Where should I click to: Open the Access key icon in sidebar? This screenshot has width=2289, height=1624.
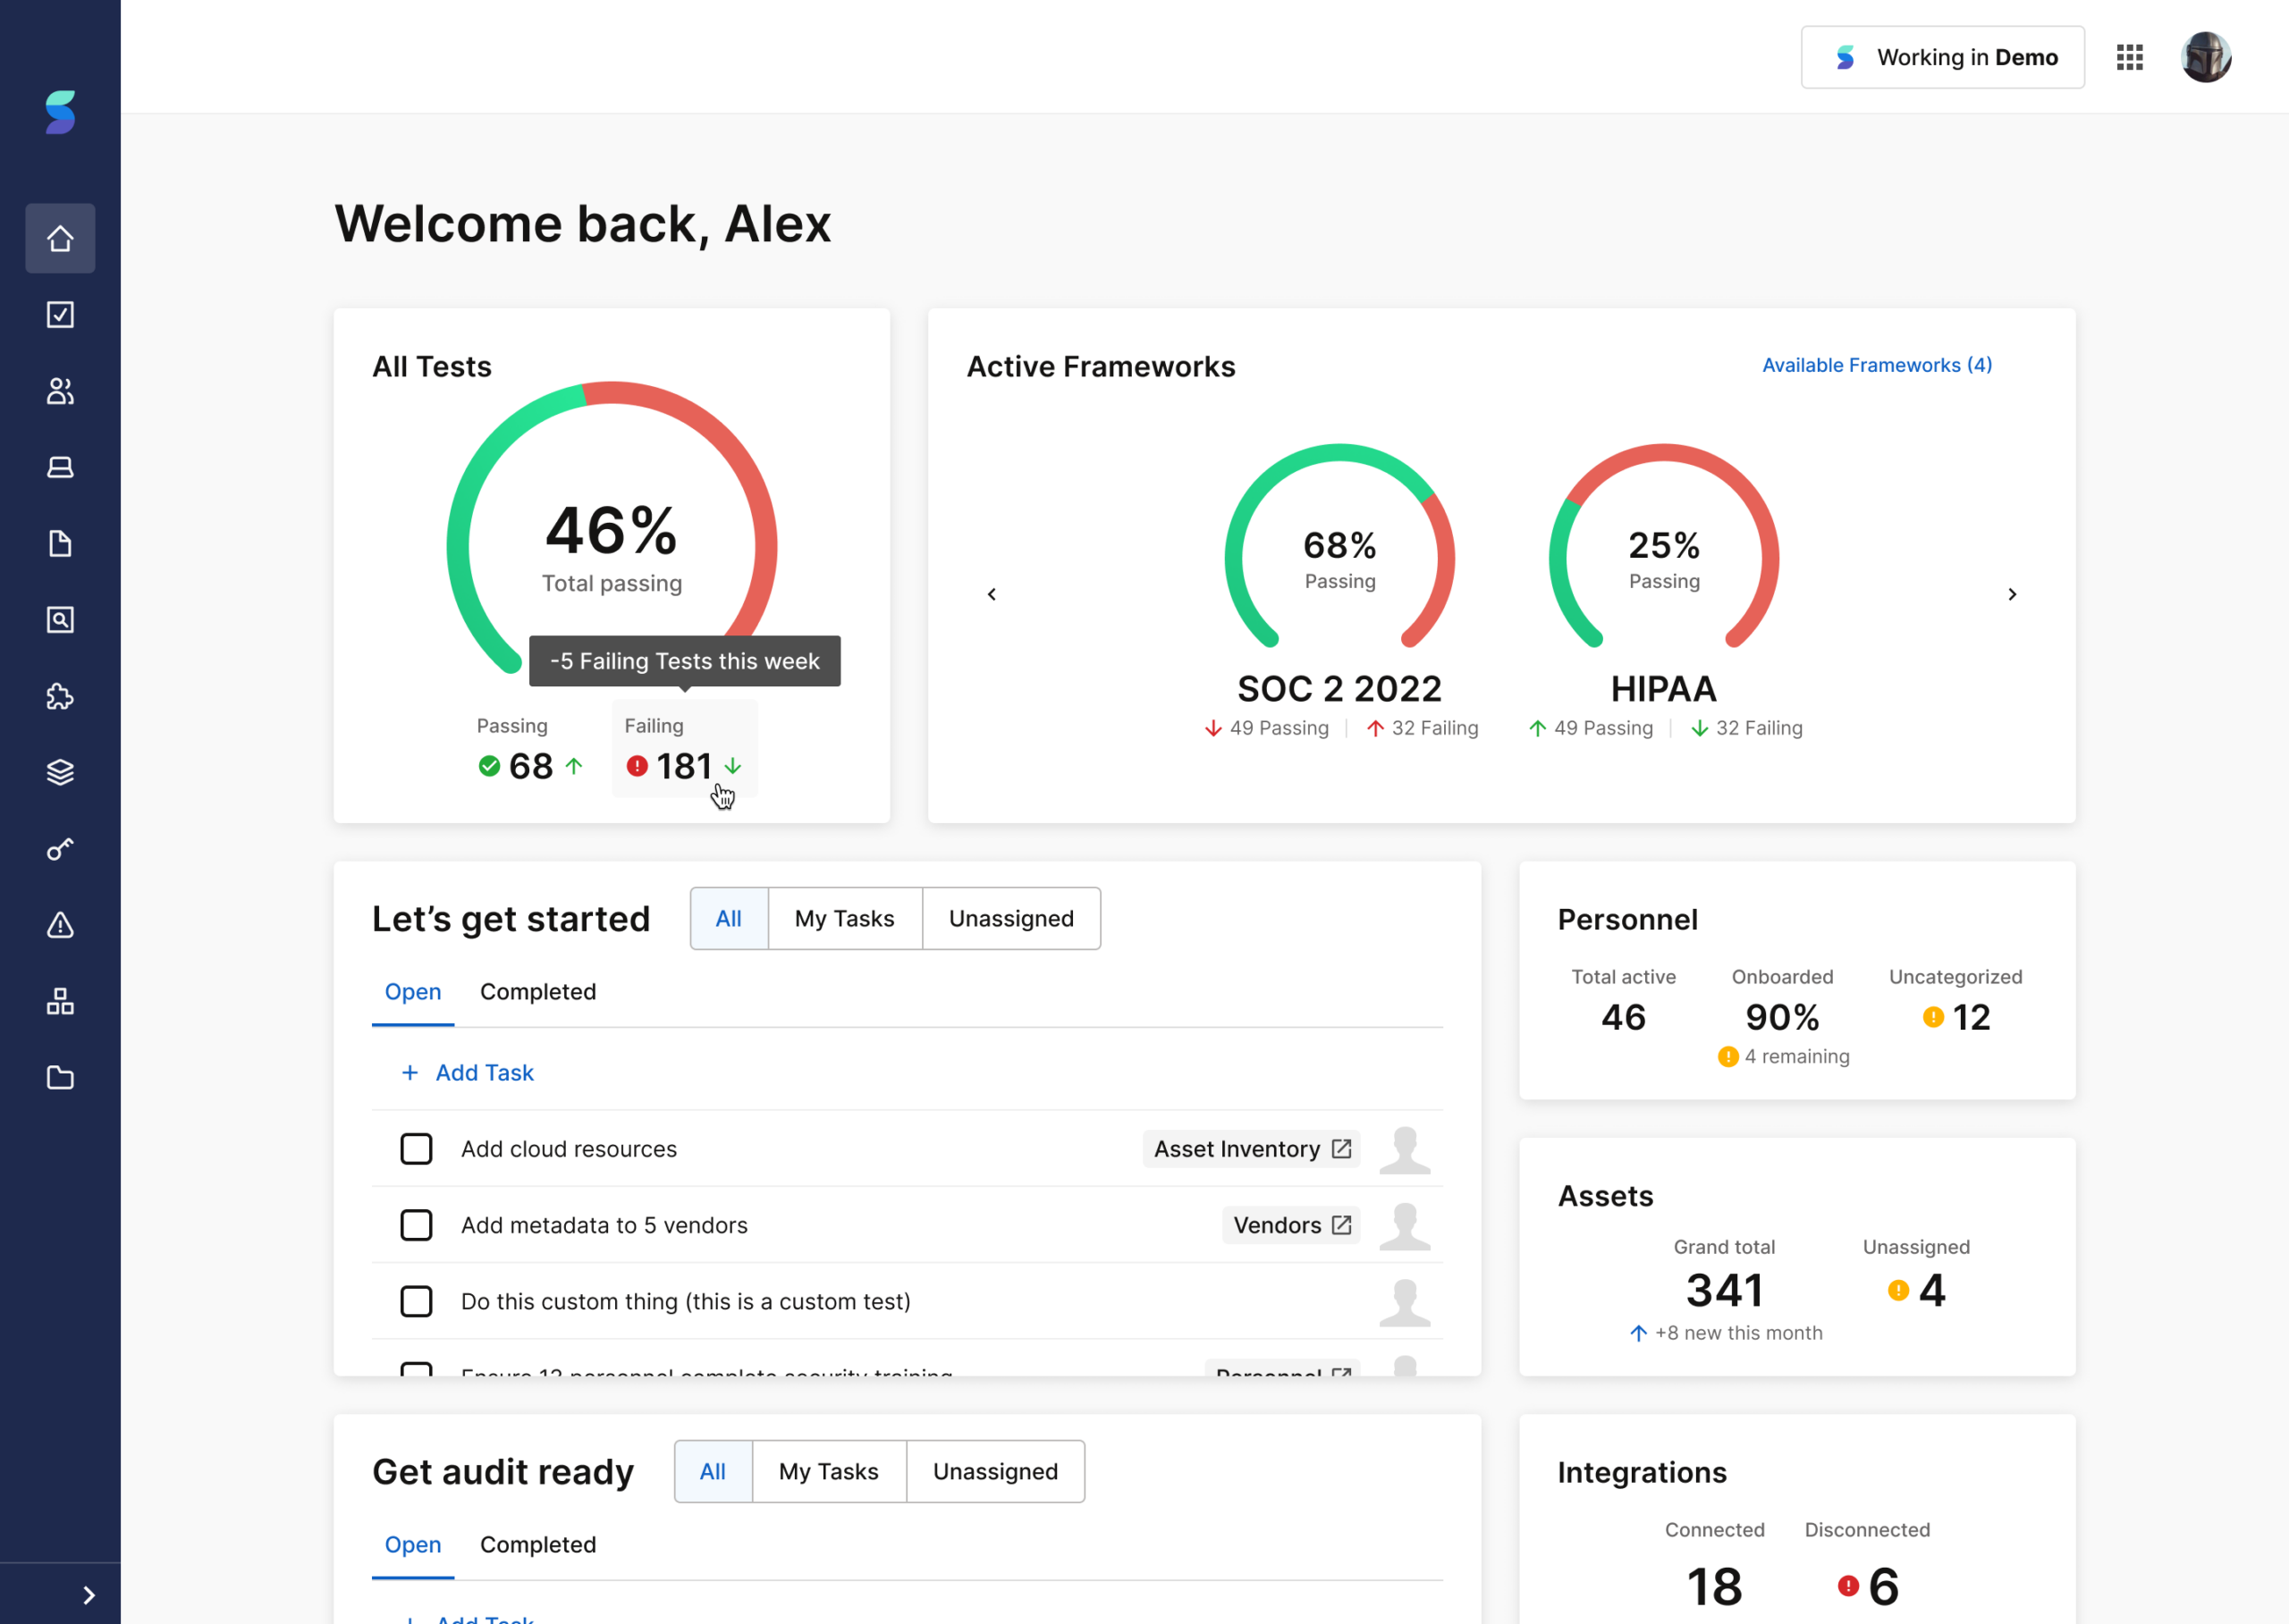click(60, 848)
